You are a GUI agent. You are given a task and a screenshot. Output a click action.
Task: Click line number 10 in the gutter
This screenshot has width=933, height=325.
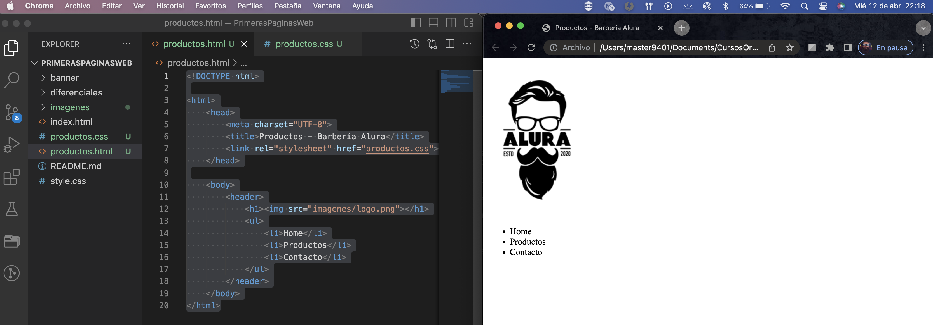pos(164,185)
